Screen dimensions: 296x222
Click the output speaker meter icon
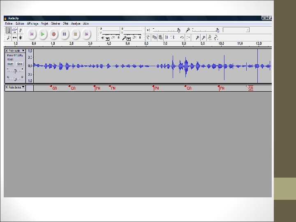103,38
